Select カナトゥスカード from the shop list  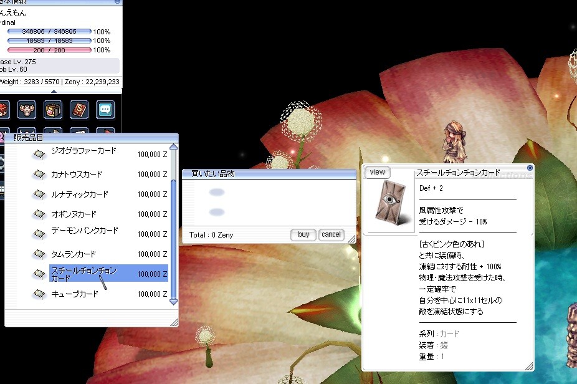77,175
